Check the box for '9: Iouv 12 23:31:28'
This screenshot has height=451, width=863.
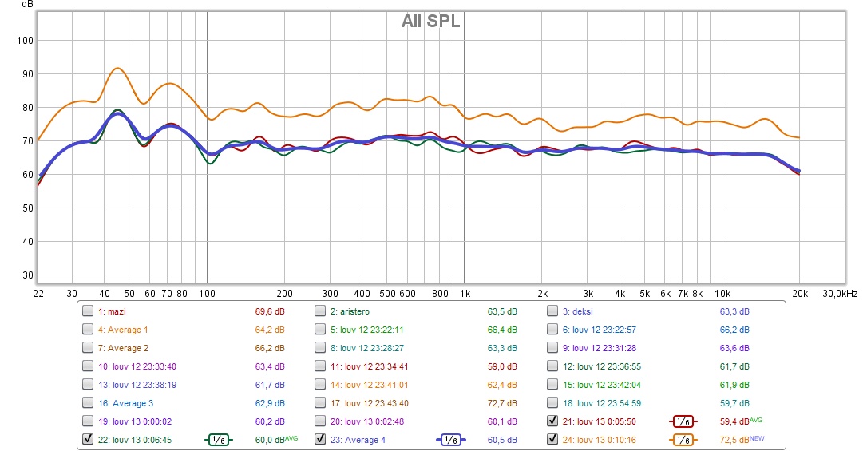(x=552, y=347)
